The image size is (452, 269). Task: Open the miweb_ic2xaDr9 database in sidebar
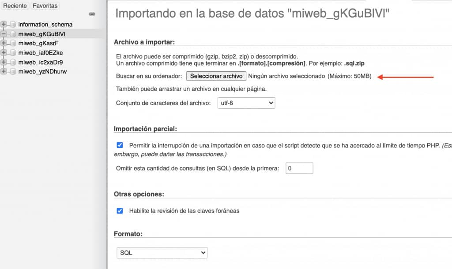[40, 62]
